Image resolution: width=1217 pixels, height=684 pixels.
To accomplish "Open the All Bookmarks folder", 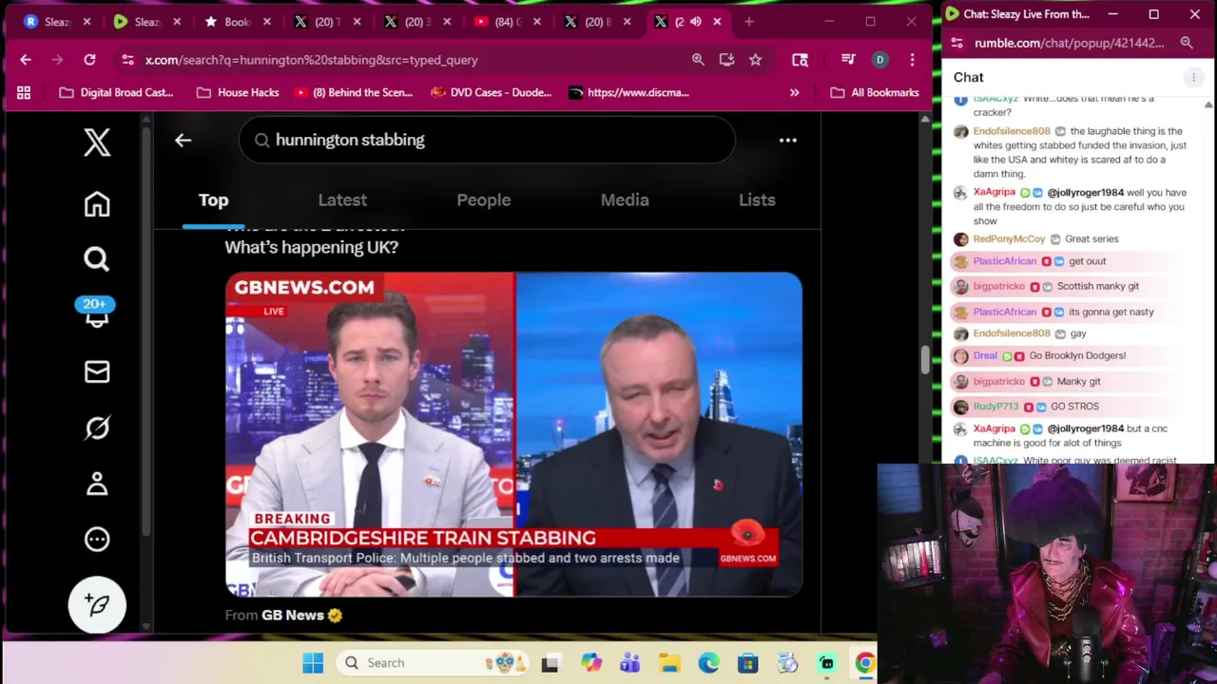I will tap(874, 92).
